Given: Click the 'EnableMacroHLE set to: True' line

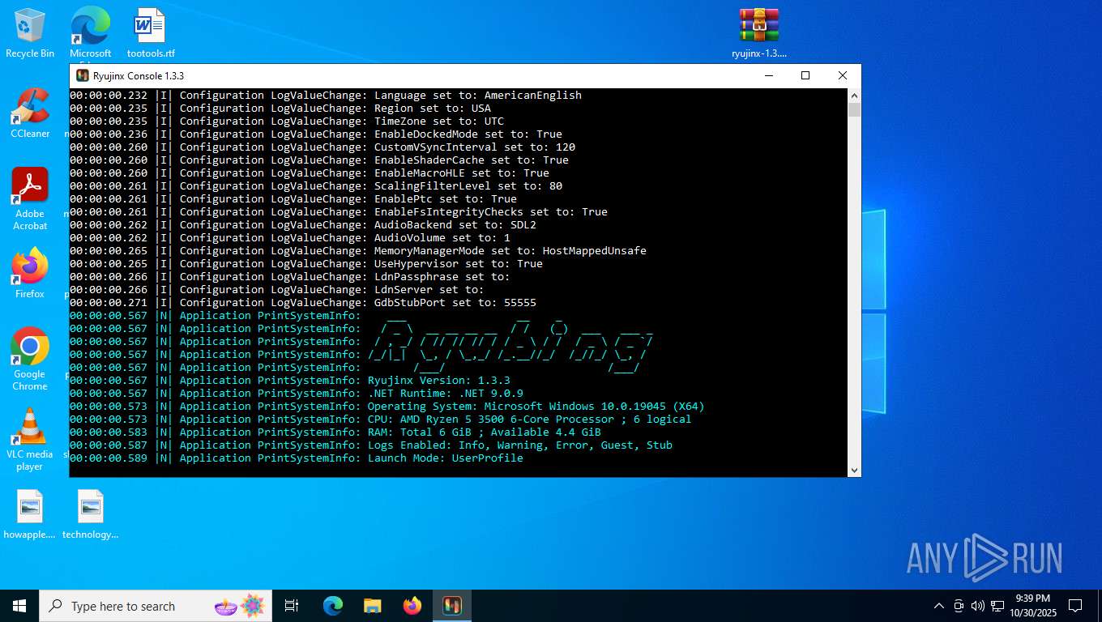Looking at the screenshot, I should 310,173.
